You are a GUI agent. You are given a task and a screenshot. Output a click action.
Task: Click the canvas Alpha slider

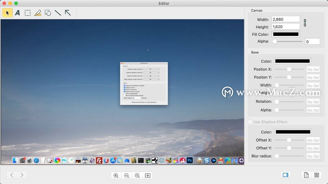[x=288, y=42]
